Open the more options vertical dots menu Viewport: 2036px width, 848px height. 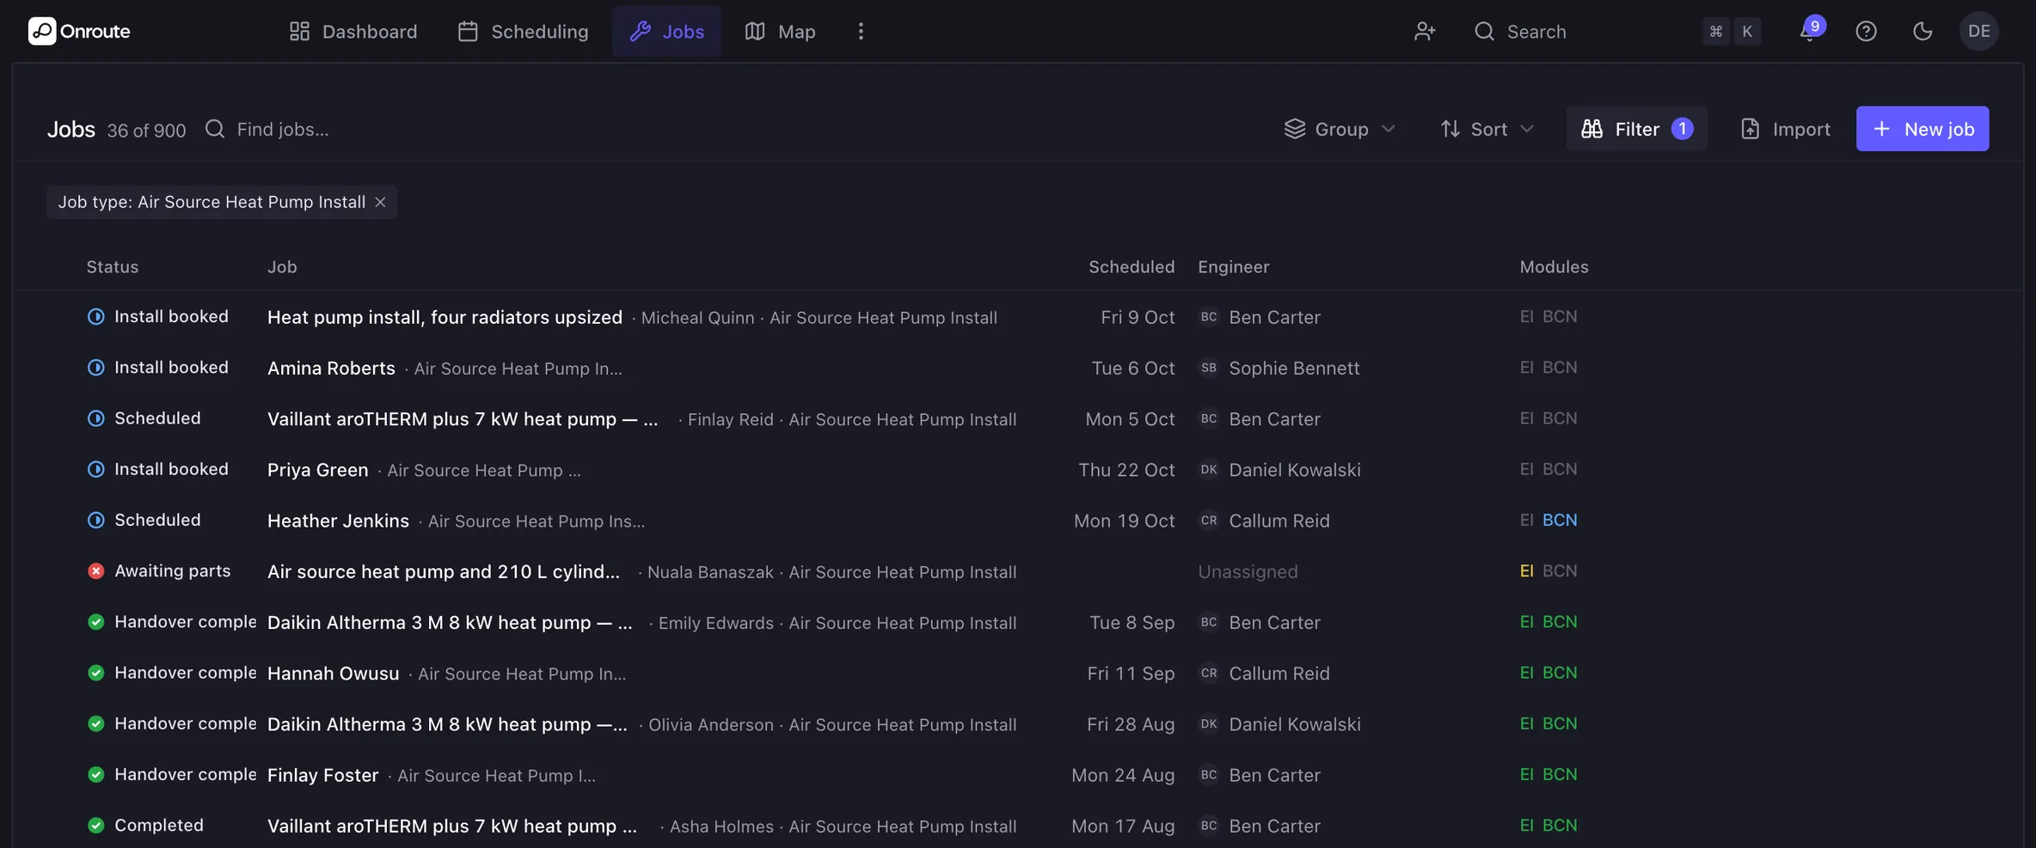tap(861, 31)
